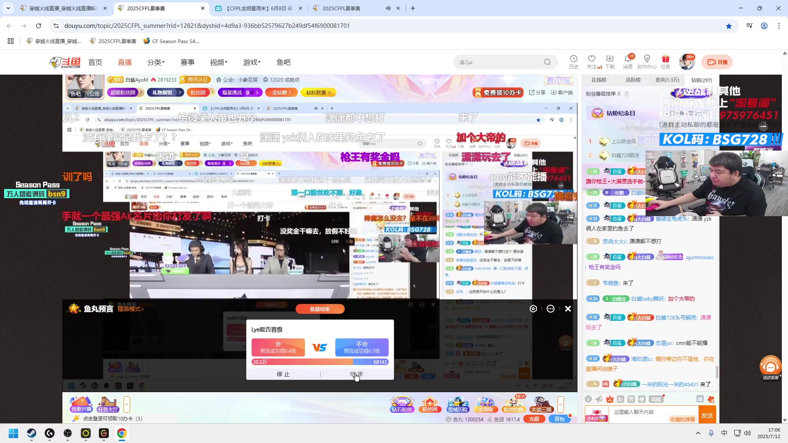Screen dimensions: 788x443
Task: Toggle the 高能 danmaku option
Action: tap(656, 399)
